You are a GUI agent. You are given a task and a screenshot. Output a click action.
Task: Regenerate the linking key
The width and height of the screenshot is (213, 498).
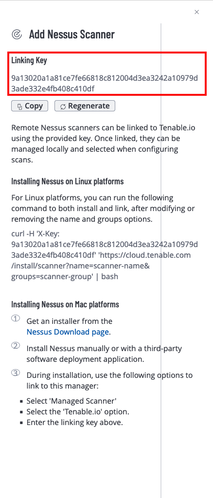[85, 106]
